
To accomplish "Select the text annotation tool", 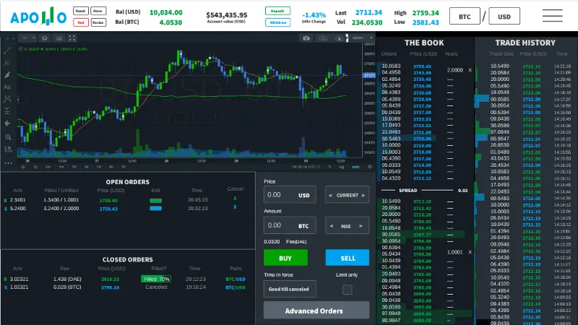I will point(7,87).
